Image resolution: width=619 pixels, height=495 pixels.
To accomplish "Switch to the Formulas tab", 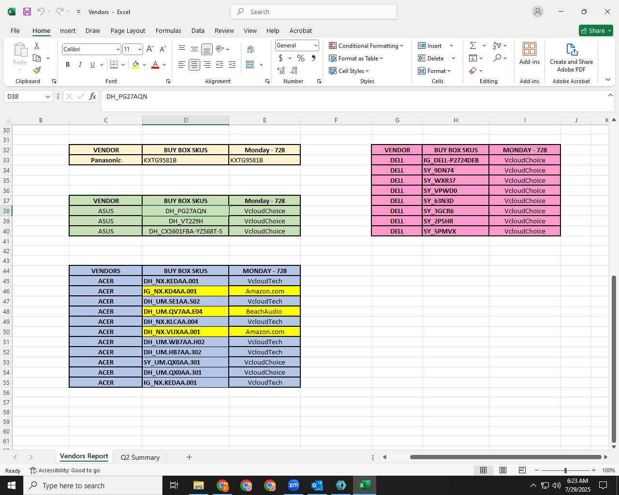I will click(x=168, y=30).
